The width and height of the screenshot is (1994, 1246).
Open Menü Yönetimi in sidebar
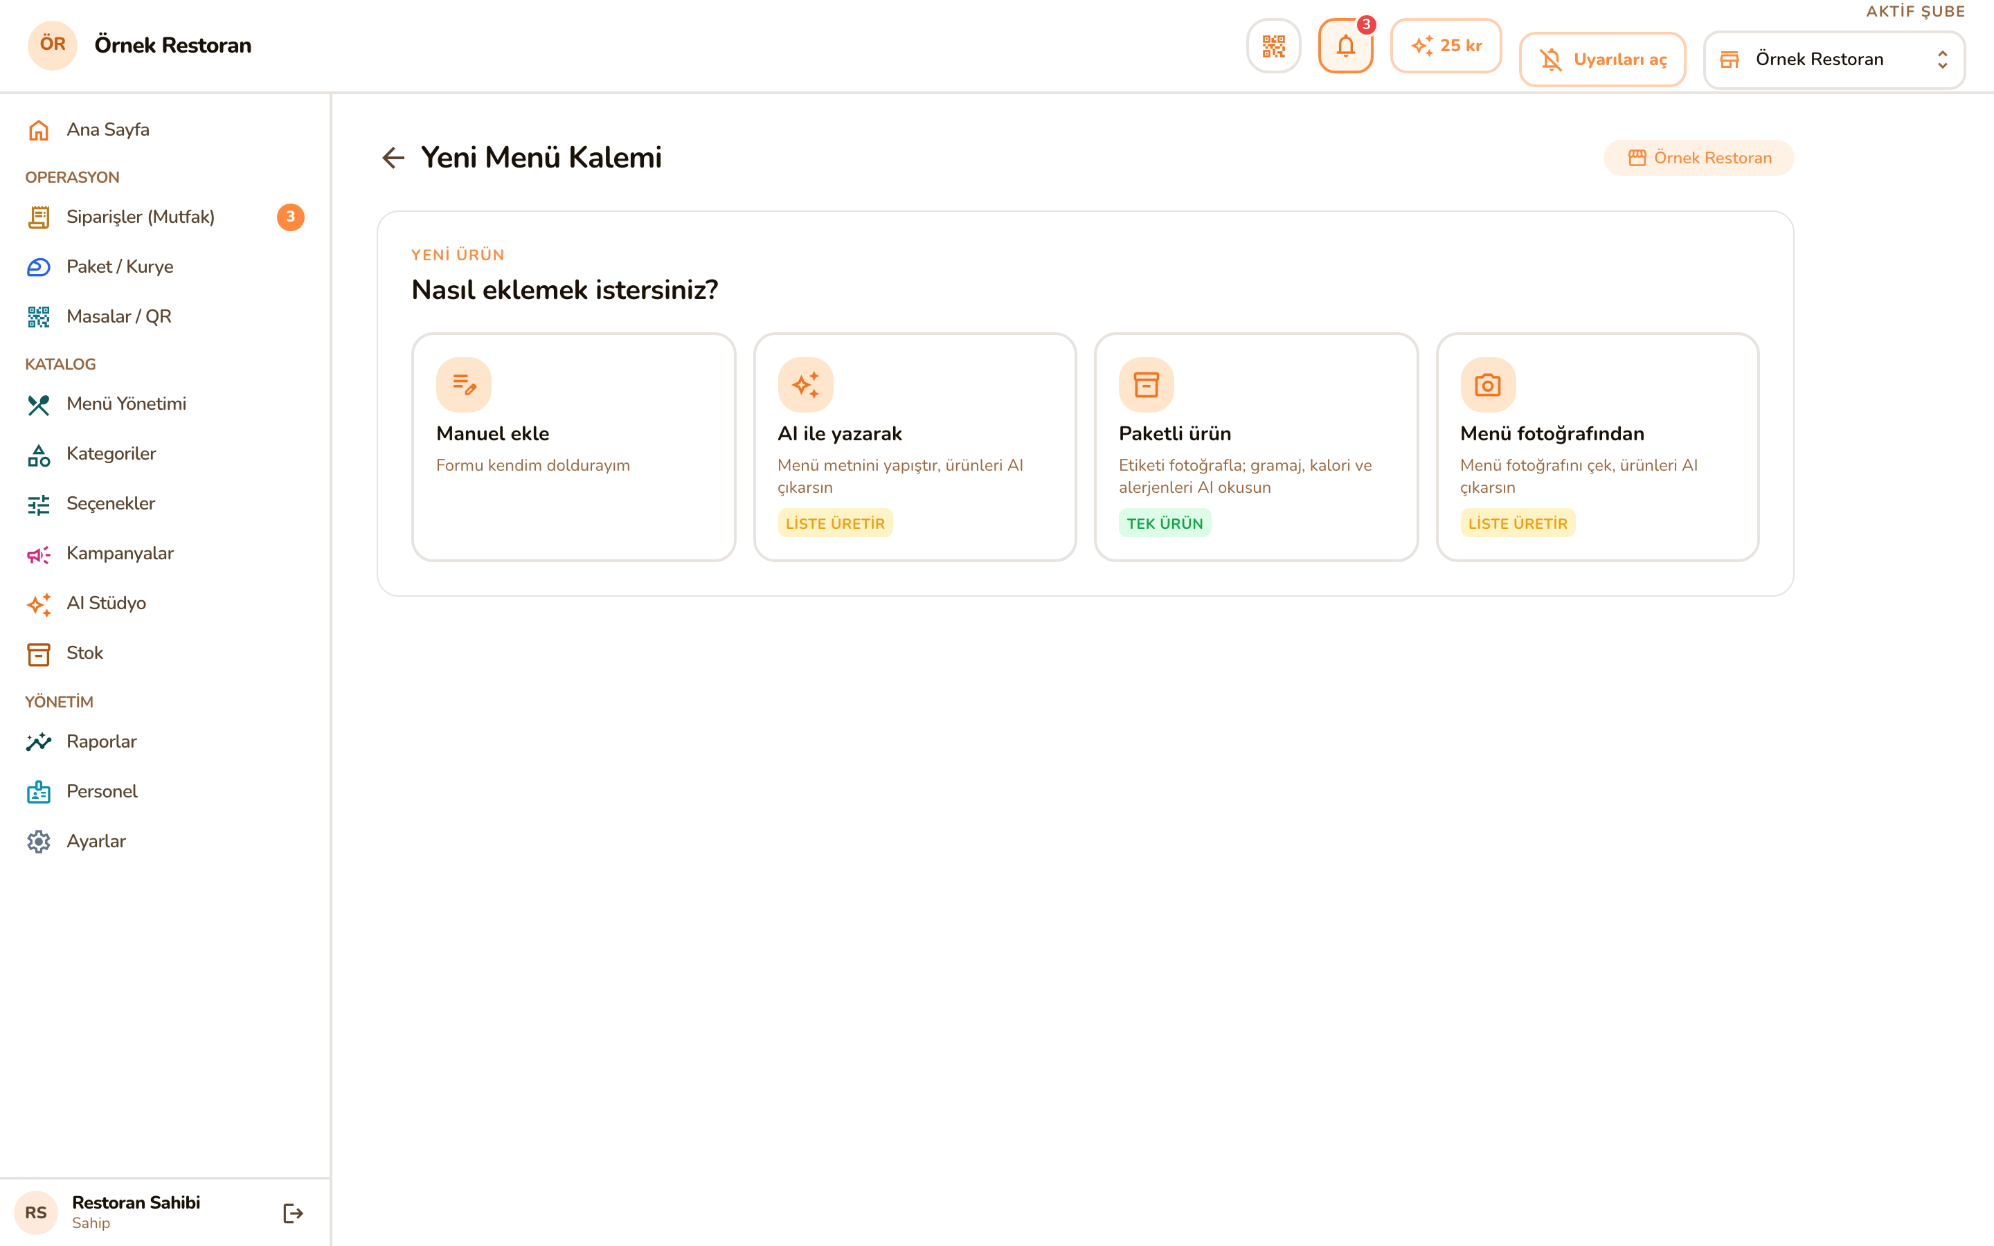(x=165, y=404)
